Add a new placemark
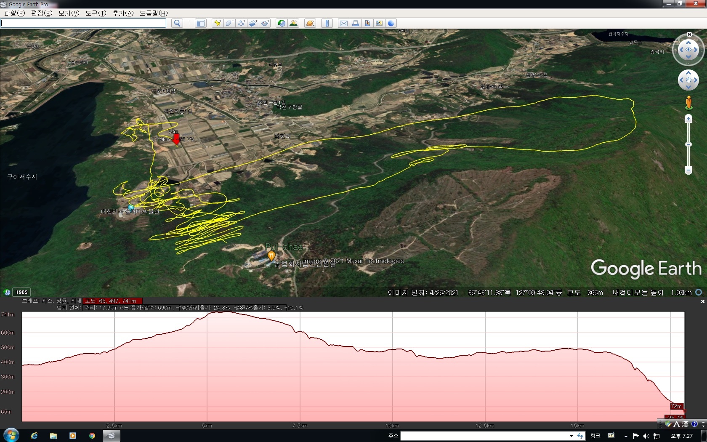The height and width of the screenshot is (442, 707). [218, 23]
